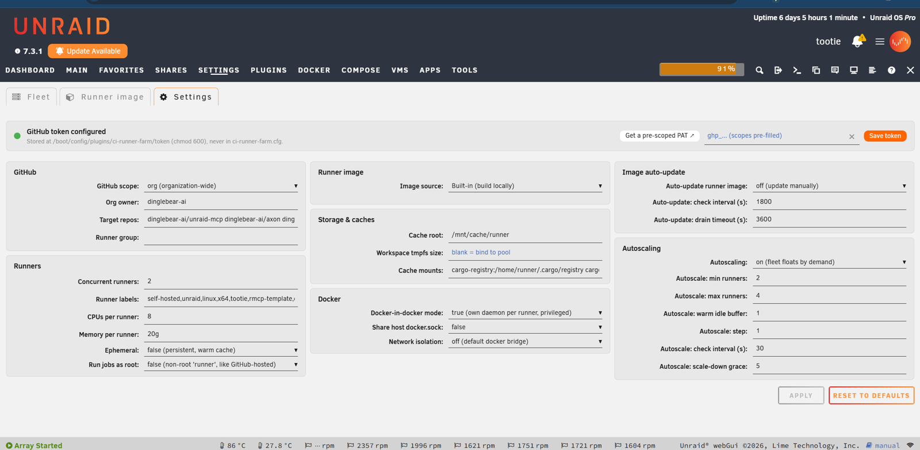The height and width of the screenshot is (450, 920).
Task: Open the search magnifier icon in toolbar
Action: tap(759, 70)
